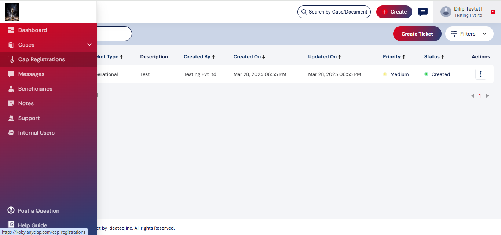Image resolution: width=501 pixels, height=235 pixels.
Task: Click the Beneficiaries person icon
Action: pyautogui.click(x=11, y=89)
